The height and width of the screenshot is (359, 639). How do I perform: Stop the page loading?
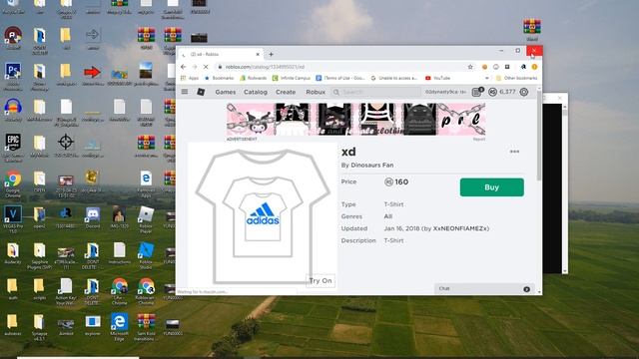tap(206, 67)
